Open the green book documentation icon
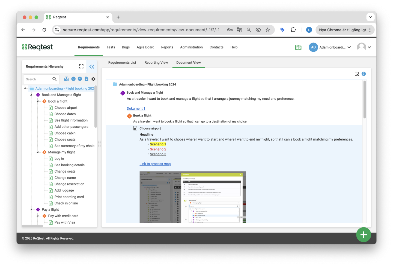Viewport: 393px width, 266px height. pos(298,47)
